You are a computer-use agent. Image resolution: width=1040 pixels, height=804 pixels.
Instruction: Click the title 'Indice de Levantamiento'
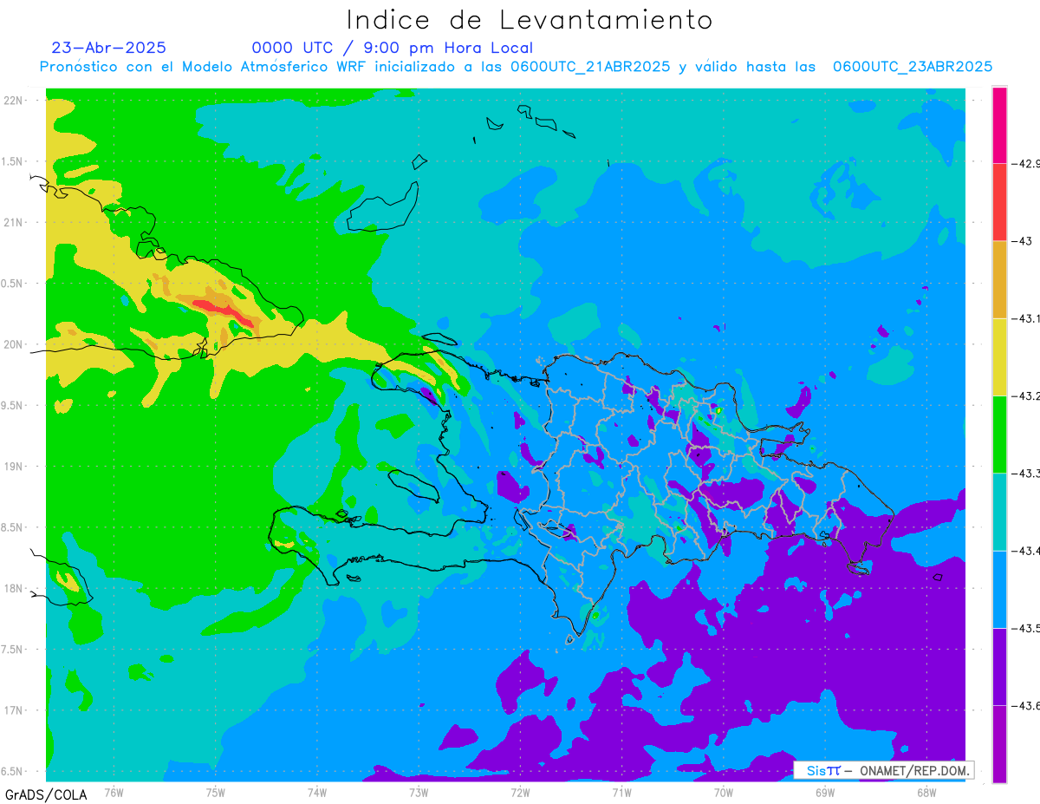pyautogui.click(x=530, y=19)
